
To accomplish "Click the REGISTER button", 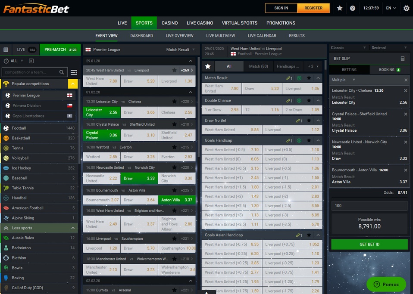I will click(313, 8).
